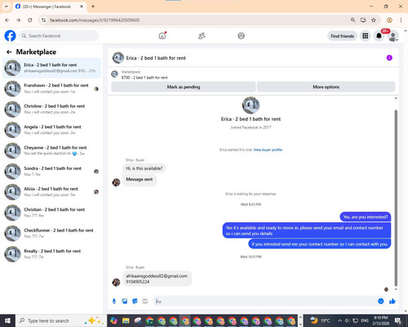This screenshot has height=327, width=408.
Task: Open the Windows notification center icon
Action: click(x=398, y=320)
